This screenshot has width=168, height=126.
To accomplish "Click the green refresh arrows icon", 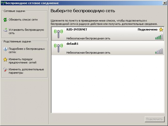I will (5, 20).
